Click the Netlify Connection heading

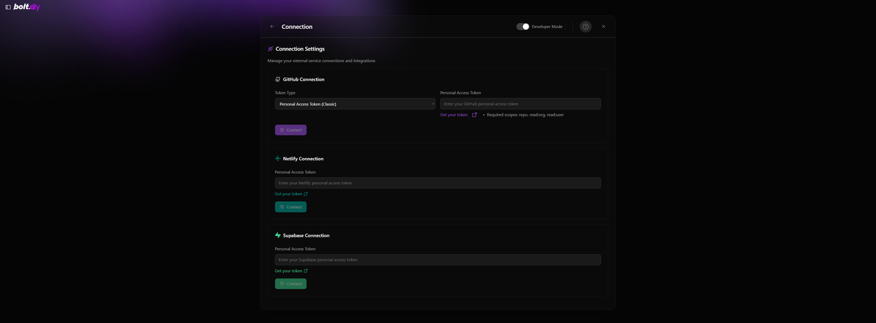[303, 159]
